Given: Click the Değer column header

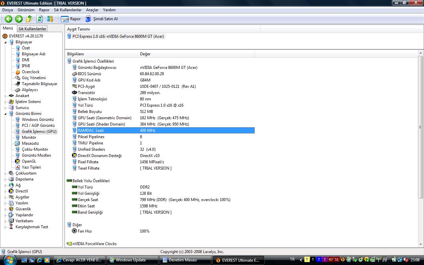Looking at the screenshot, I should [x=196, y=54].
